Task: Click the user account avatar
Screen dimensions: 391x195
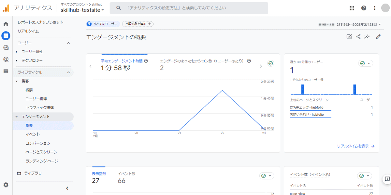Action: coord(385,8)
